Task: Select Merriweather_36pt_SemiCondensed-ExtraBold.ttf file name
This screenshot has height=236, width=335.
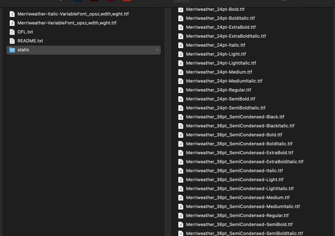Action: pyautogui.click(x=240, y=153)
